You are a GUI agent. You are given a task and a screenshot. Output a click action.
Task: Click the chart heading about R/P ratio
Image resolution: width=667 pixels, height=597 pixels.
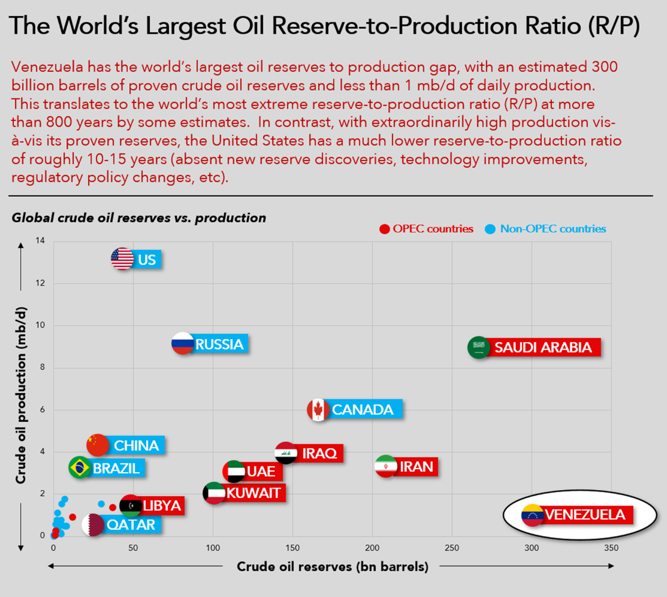(324, 26)
